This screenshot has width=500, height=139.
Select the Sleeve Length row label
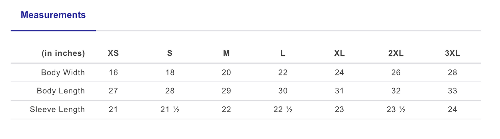(x=57, y=110)
